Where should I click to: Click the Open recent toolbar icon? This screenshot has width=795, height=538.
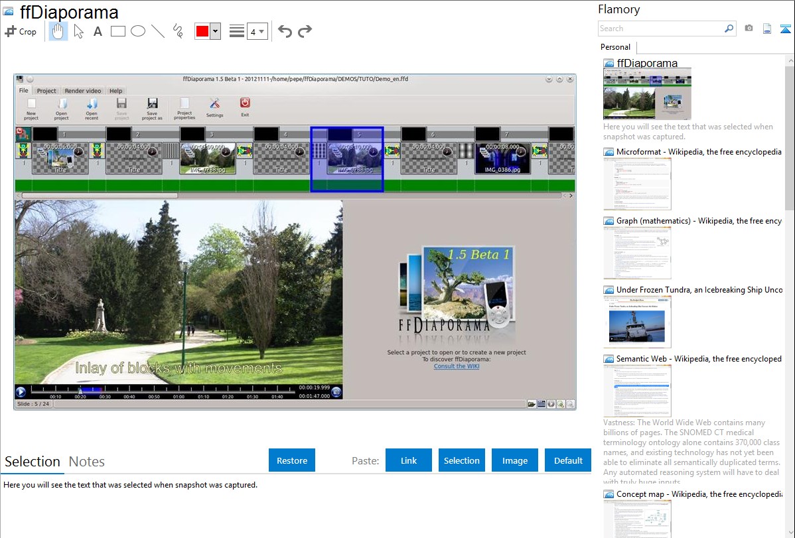pyautogui.click(x=92, y=109)
